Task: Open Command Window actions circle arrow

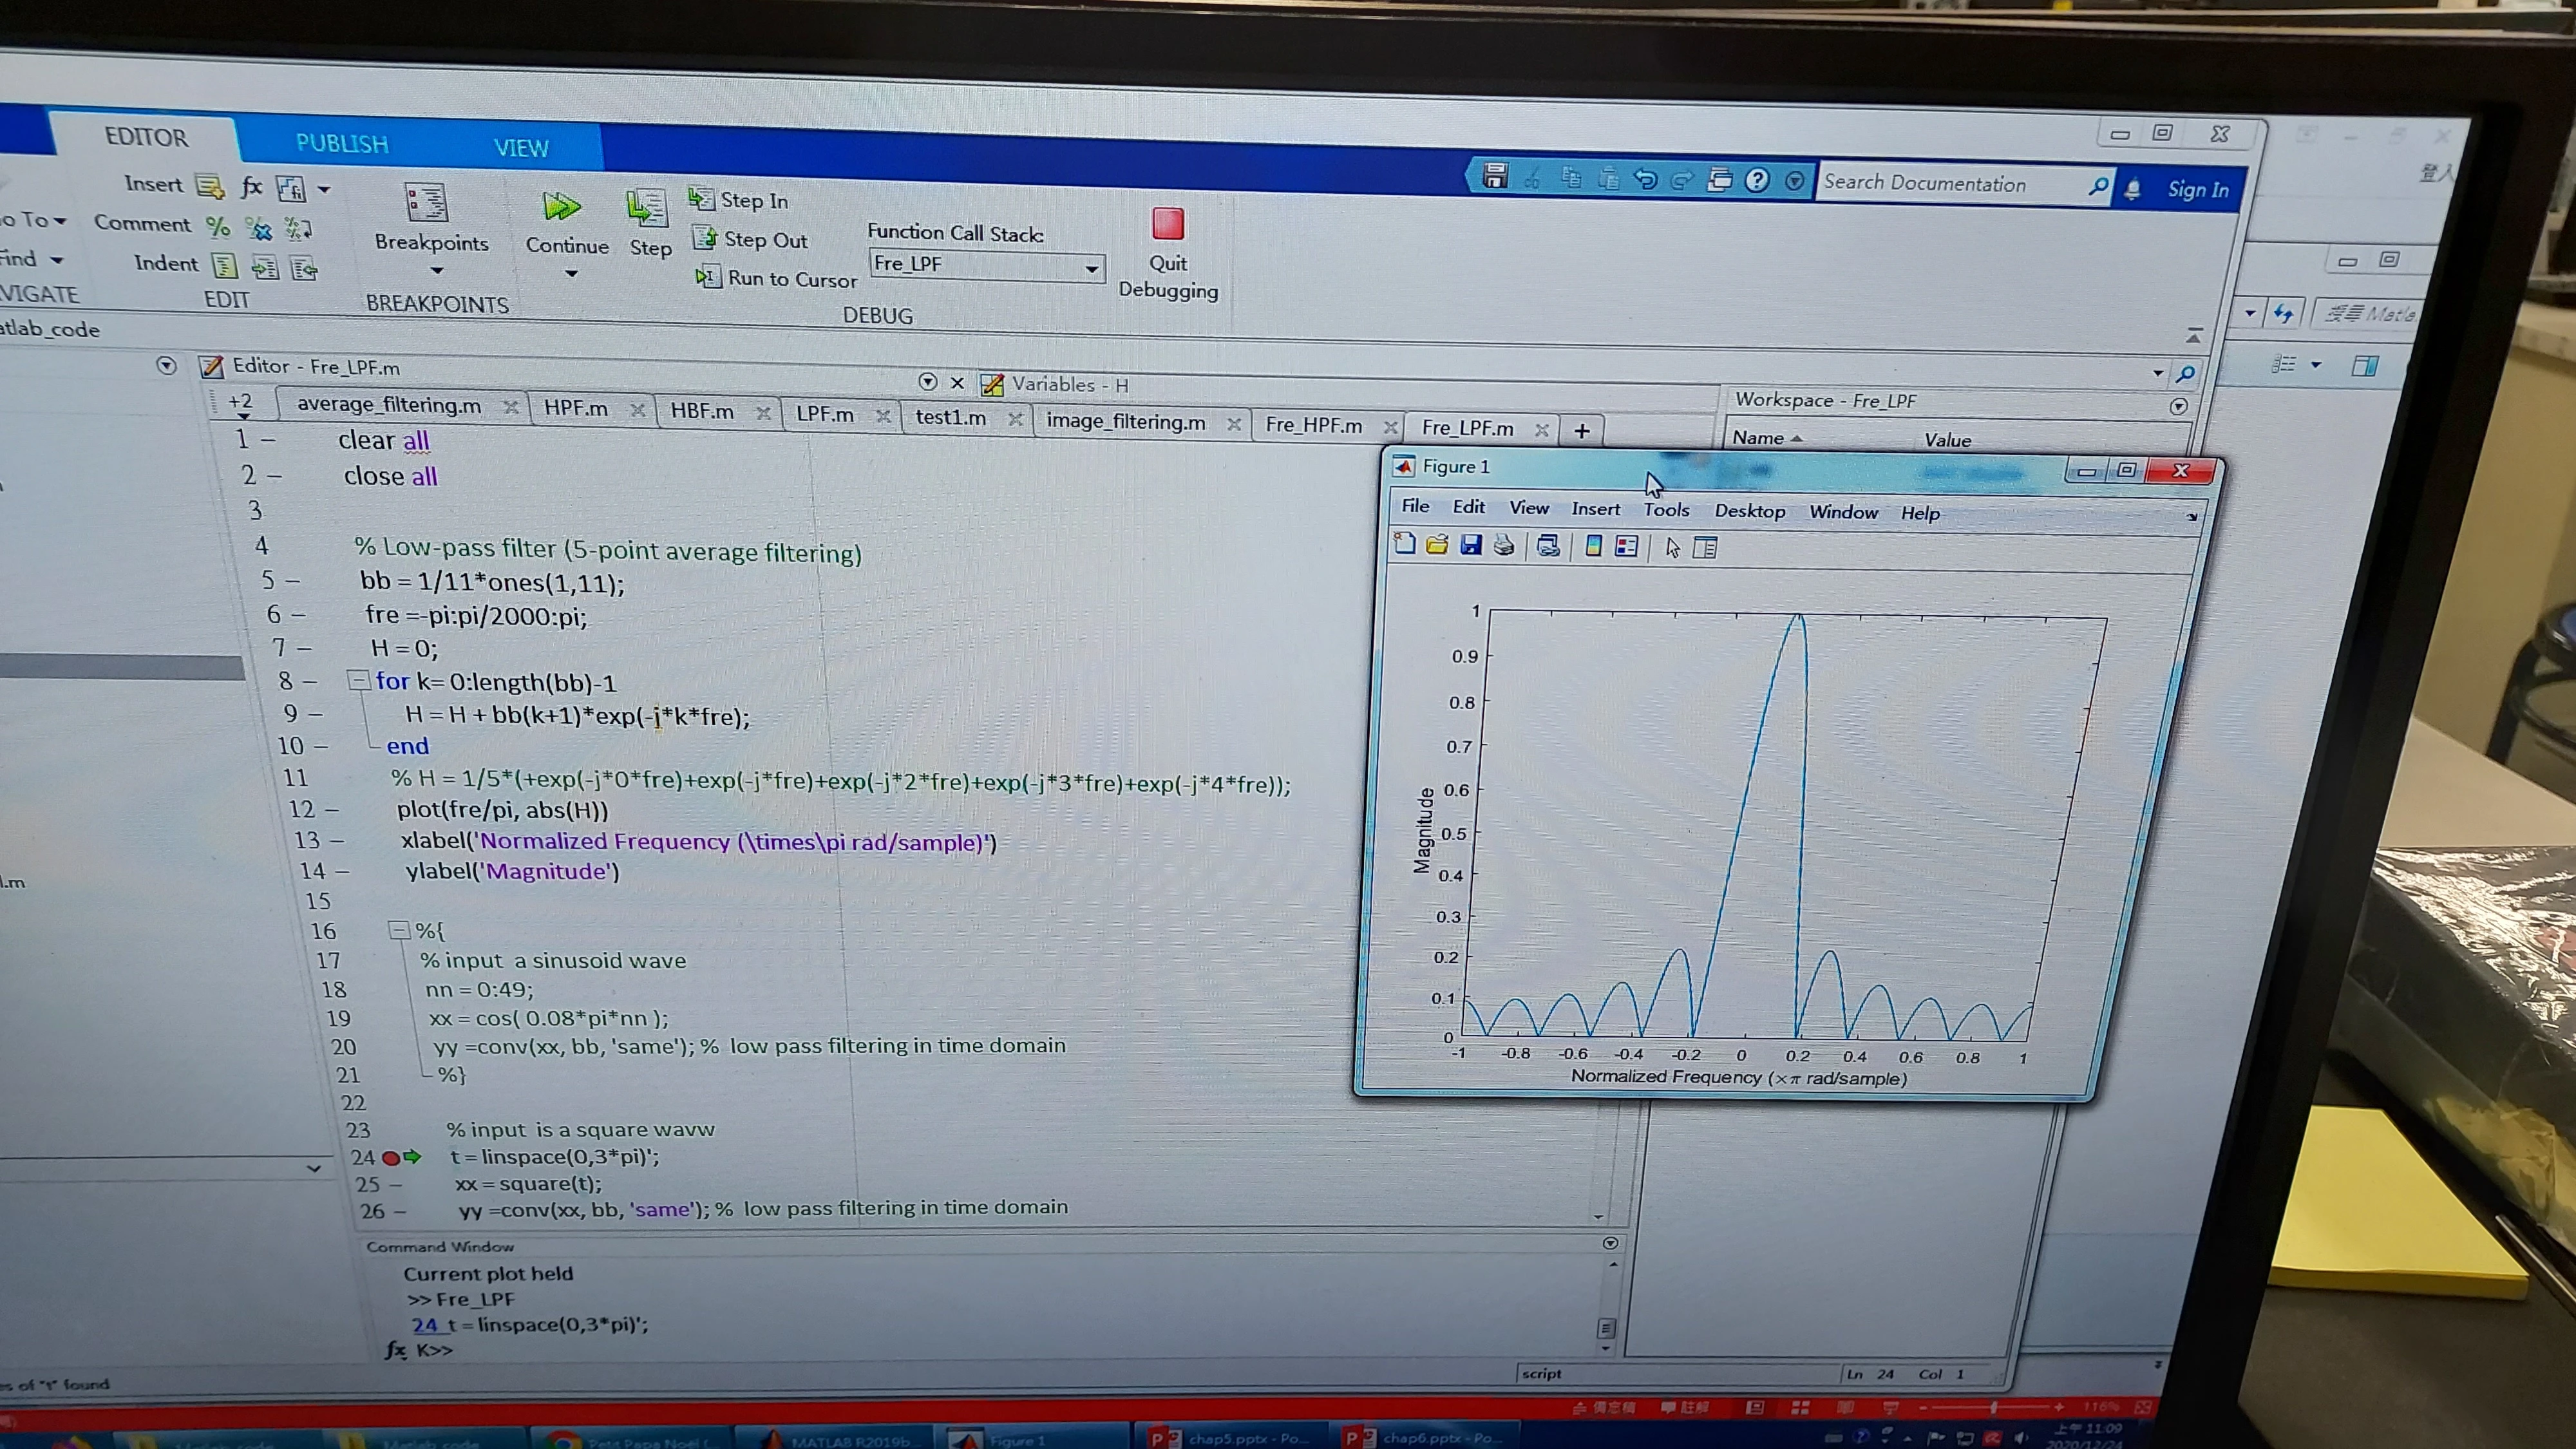Action: [x=1610, y=1242]
